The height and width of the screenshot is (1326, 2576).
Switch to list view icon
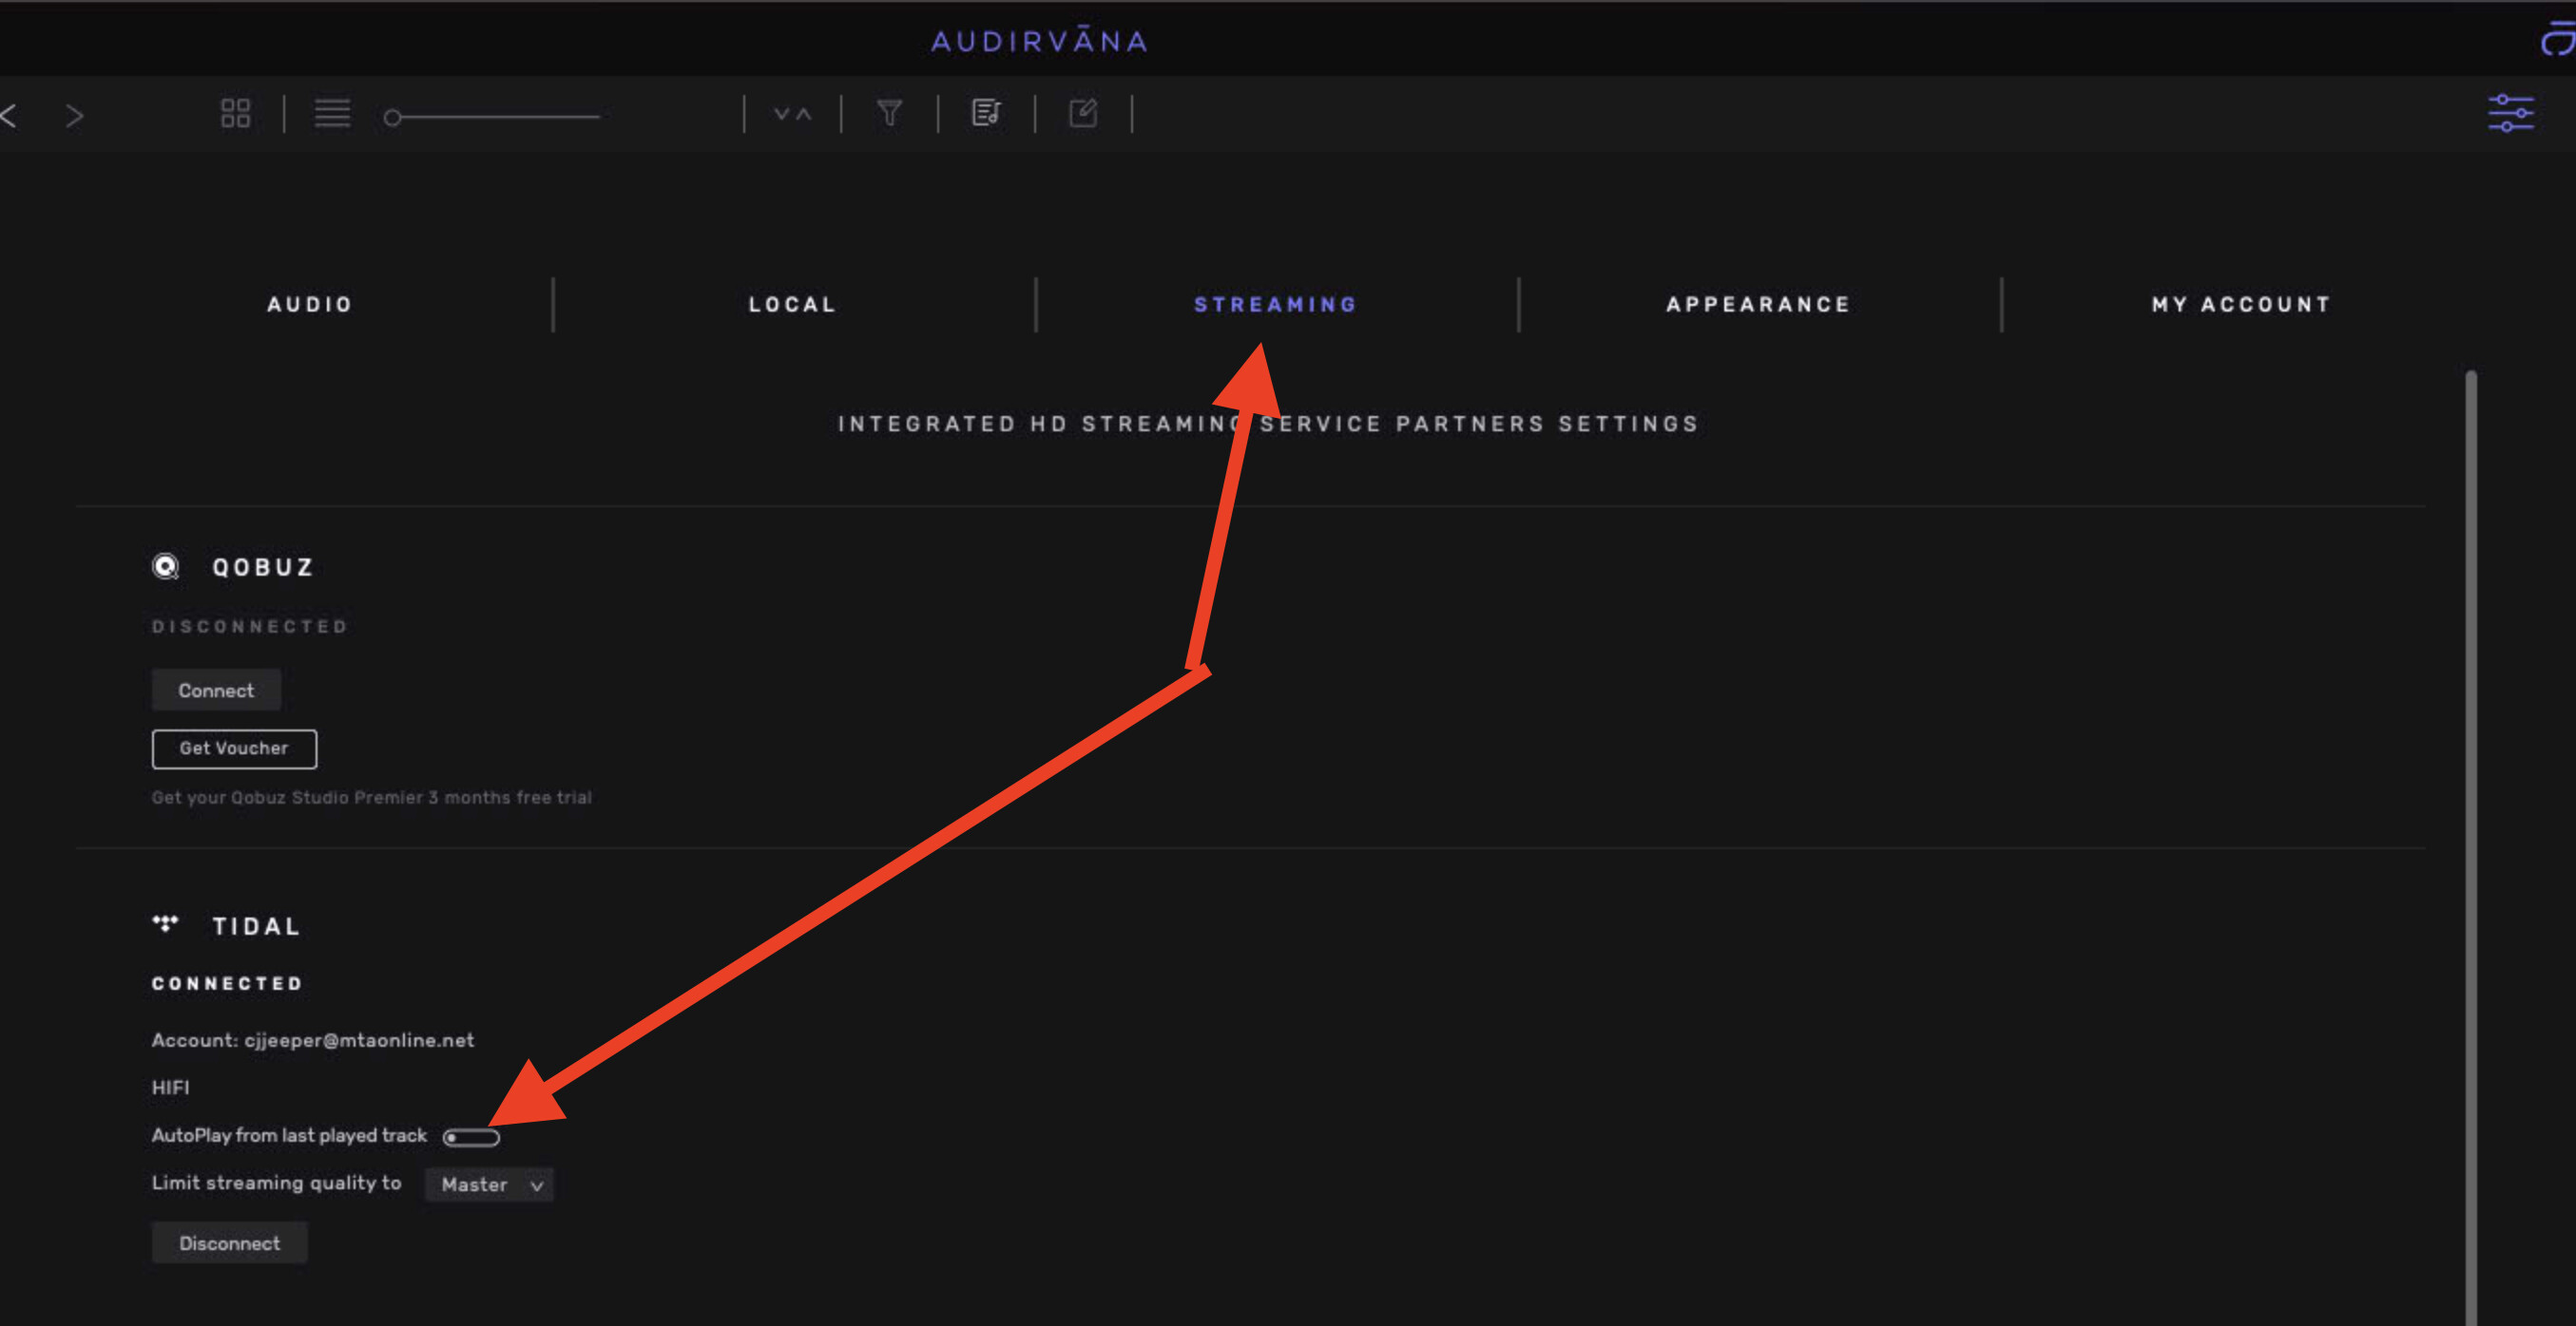pos(332,113)
